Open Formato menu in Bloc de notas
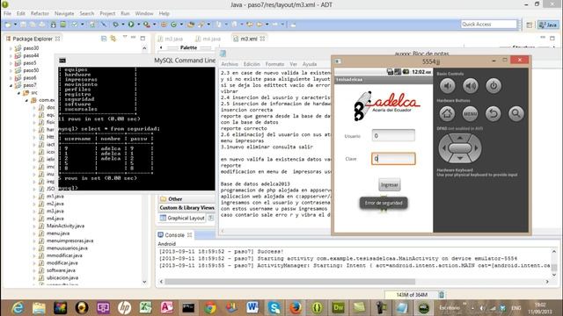Viewport: 563px width, 316px height. tap(274, 64)
